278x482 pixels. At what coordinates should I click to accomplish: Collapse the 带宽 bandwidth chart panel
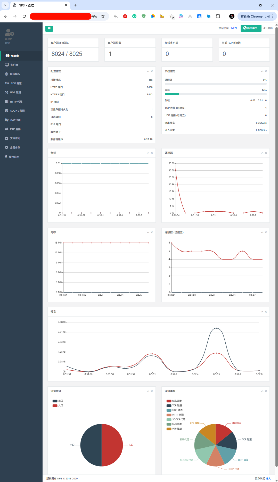(262, 312)
